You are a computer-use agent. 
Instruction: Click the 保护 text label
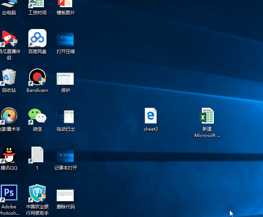click(x=66, y=90)
